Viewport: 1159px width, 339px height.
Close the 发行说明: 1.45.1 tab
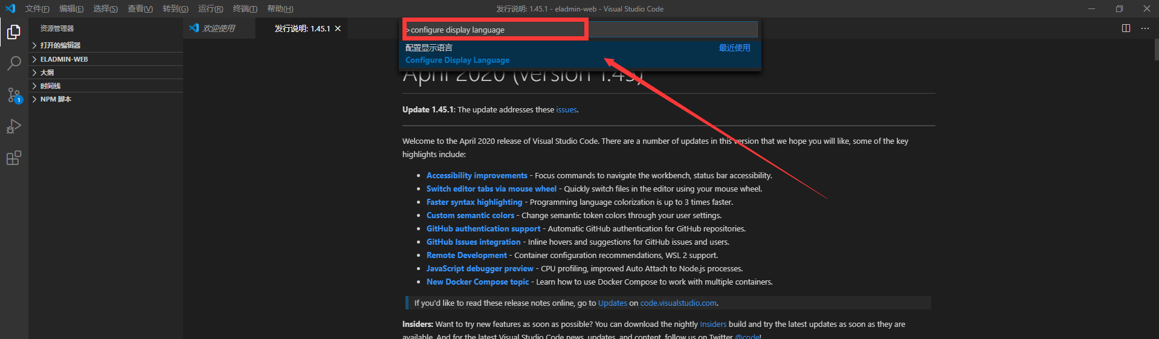[338, 28]
